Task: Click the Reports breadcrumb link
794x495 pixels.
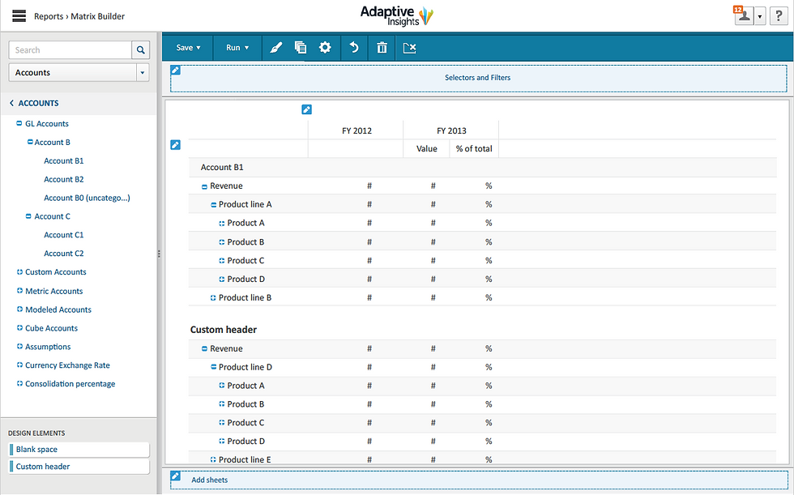Action: click(49, 16)
